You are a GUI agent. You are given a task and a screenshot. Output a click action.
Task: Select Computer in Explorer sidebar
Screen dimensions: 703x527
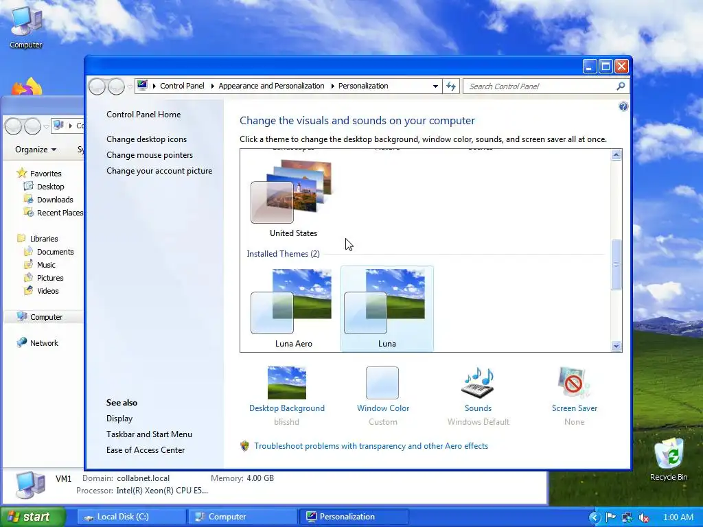point(46,317)
